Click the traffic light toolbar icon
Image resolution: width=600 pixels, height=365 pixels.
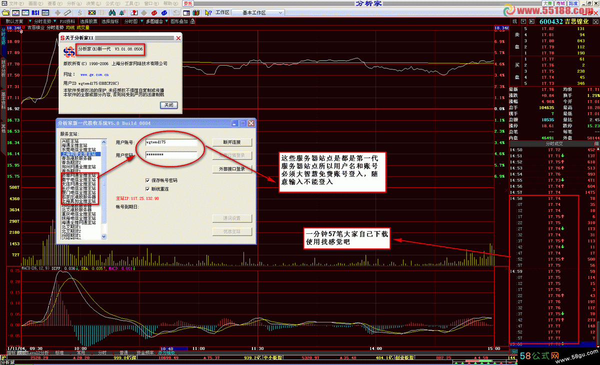coord(92,12)
